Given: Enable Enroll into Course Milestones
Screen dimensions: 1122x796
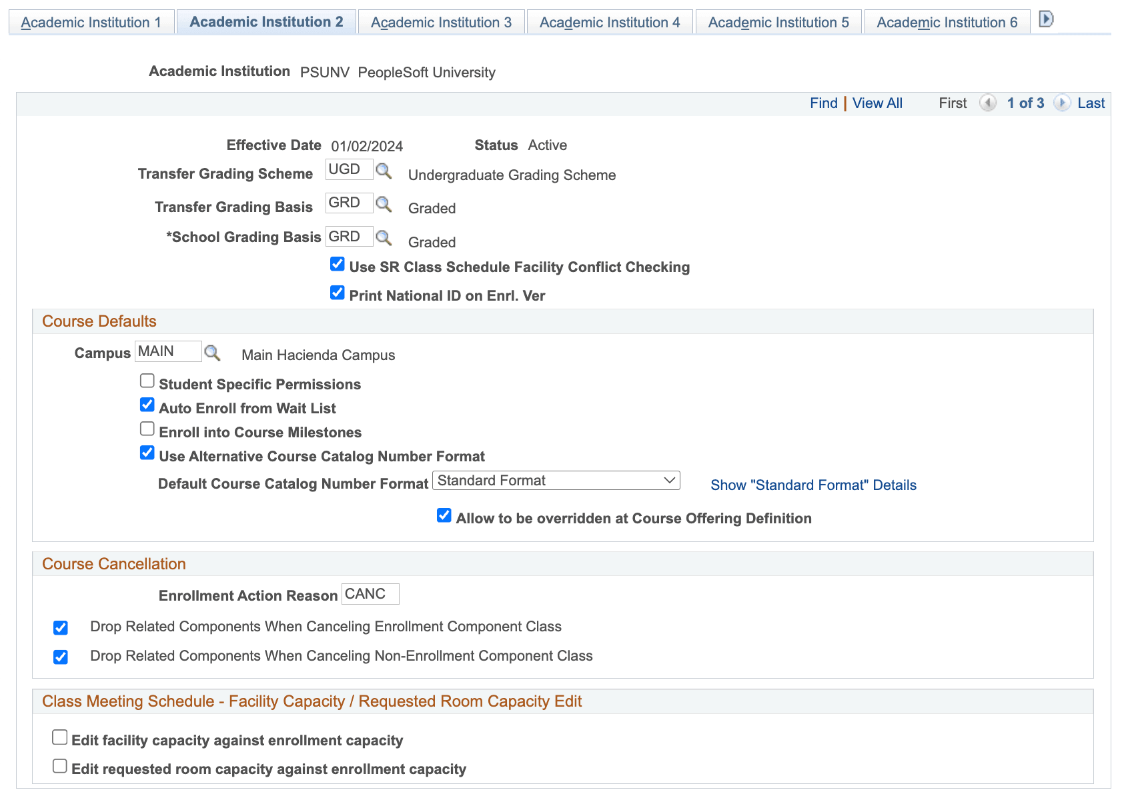Looking at the screenshot, I should (x=147, y=429).
